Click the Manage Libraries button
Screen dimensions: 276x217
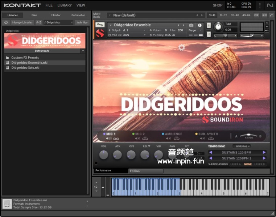[22, 22]
